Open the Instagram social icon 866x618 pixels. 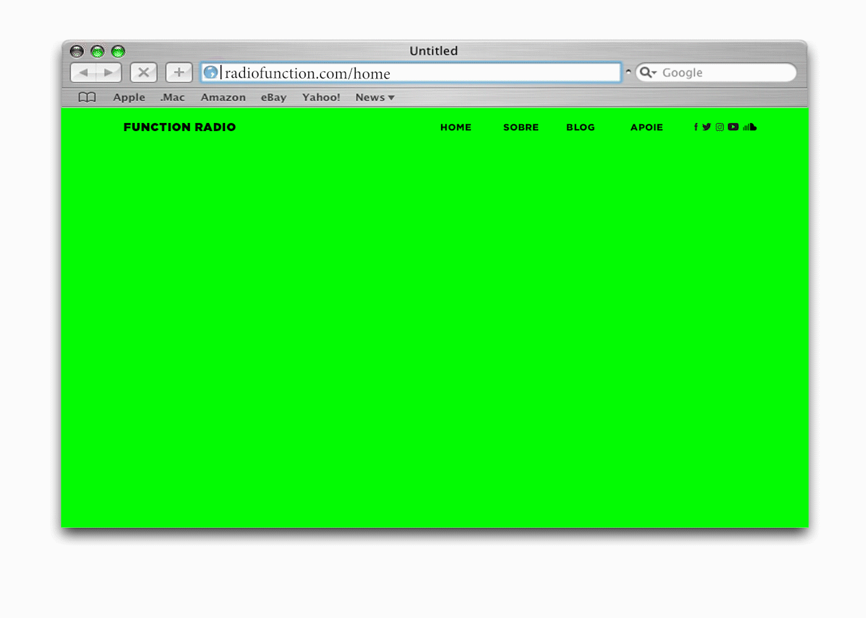click(x=719, y=127)
